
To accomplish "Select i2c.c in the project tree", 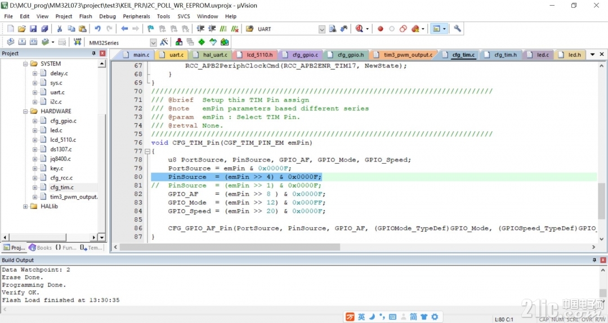I will (56, 102).
